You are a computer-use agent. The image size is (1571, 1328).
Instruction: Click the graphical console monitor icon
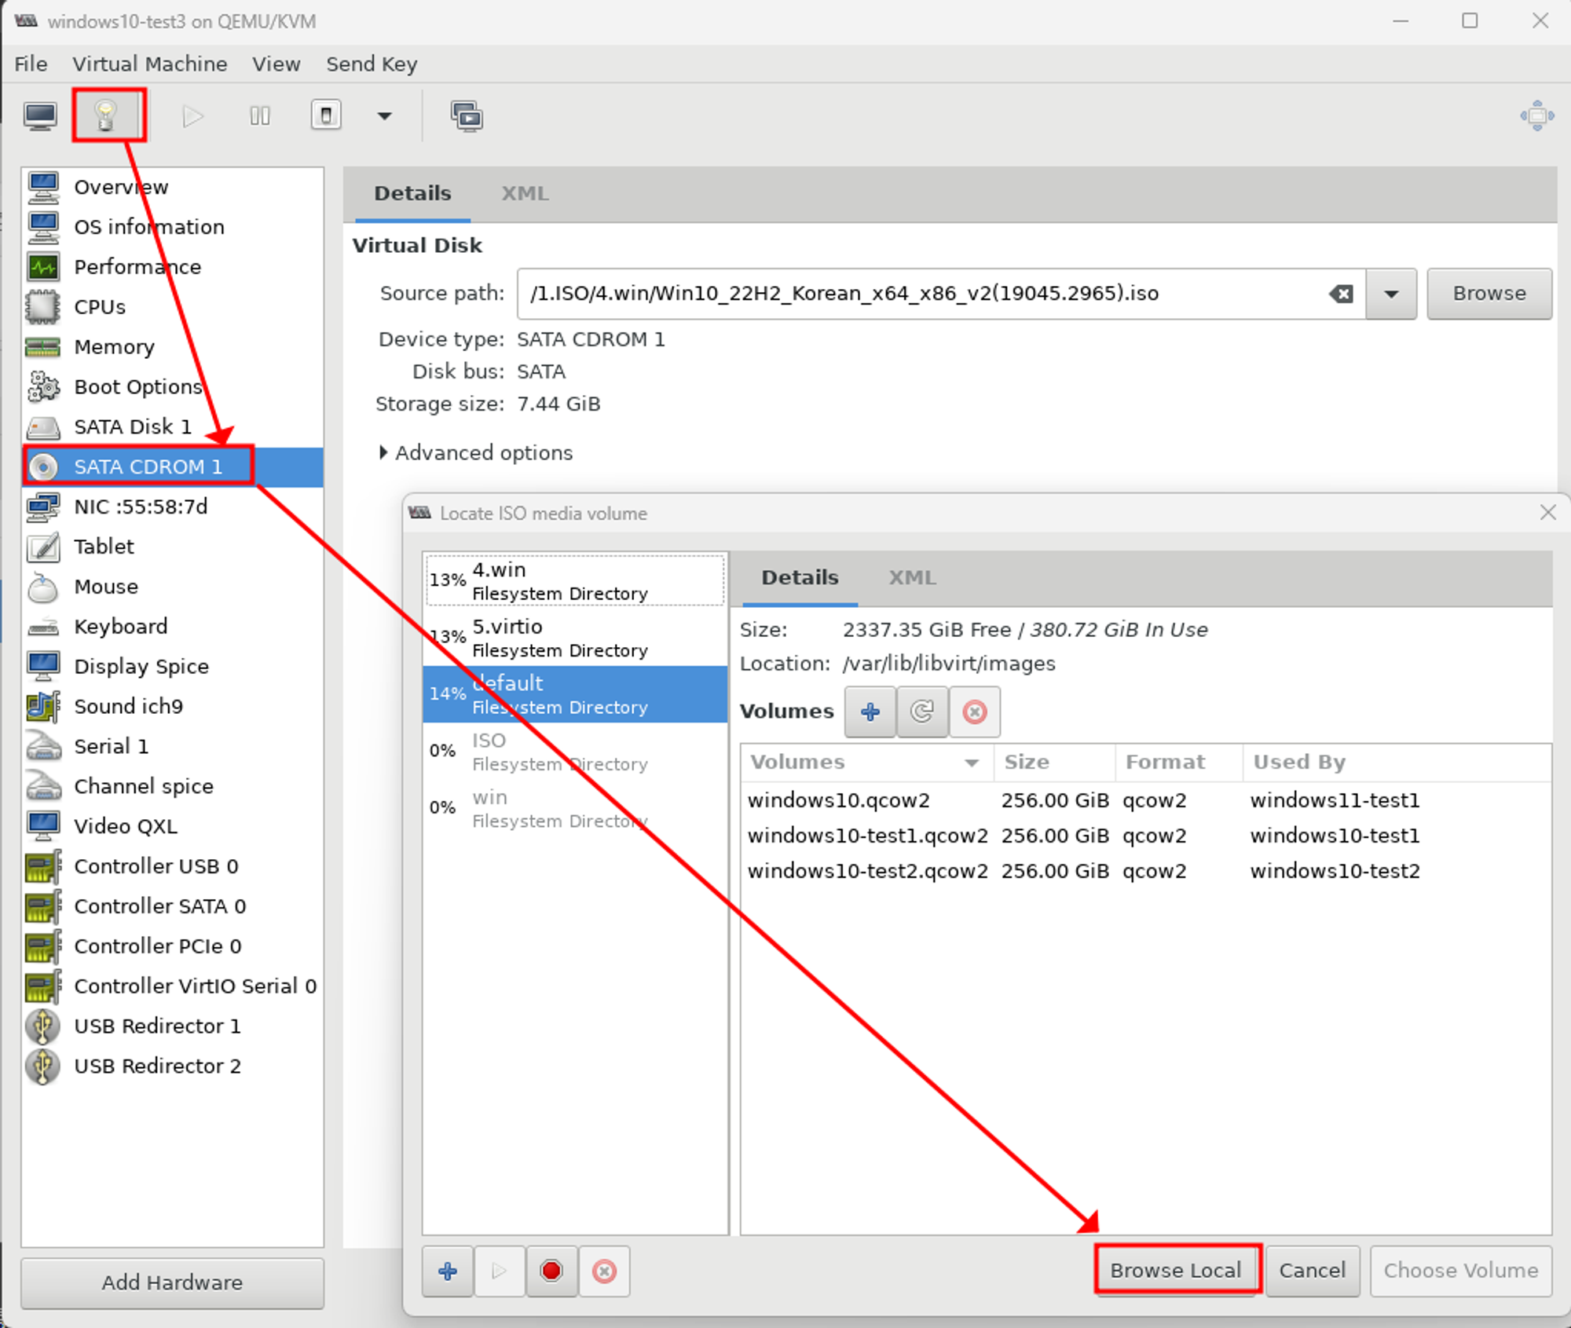point(40,116)
